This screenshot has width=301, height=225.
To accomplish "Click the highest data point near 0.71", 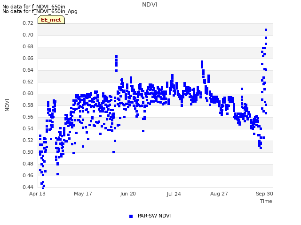I will pos(266,30).
